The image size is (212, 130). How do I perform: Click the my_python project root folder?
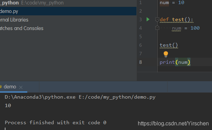click(9, 3)
